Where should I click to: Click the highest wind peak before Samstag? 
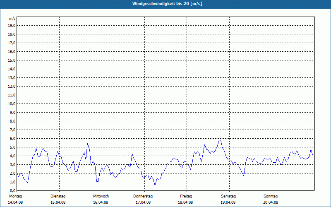point(220,140)
